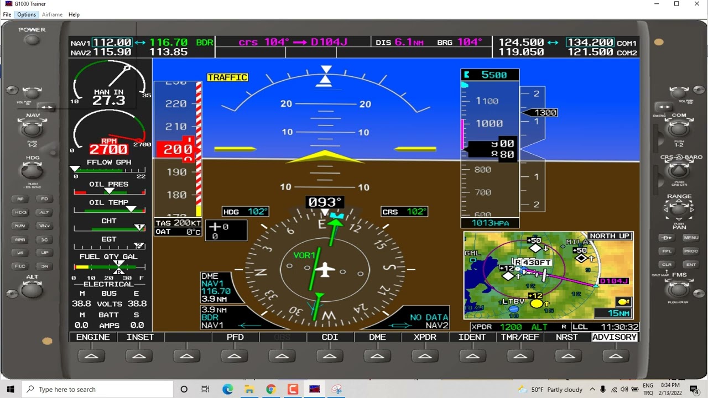Toggle the NAV autopilot mode key
Screen dimensions: 708x398
point(20,226)
